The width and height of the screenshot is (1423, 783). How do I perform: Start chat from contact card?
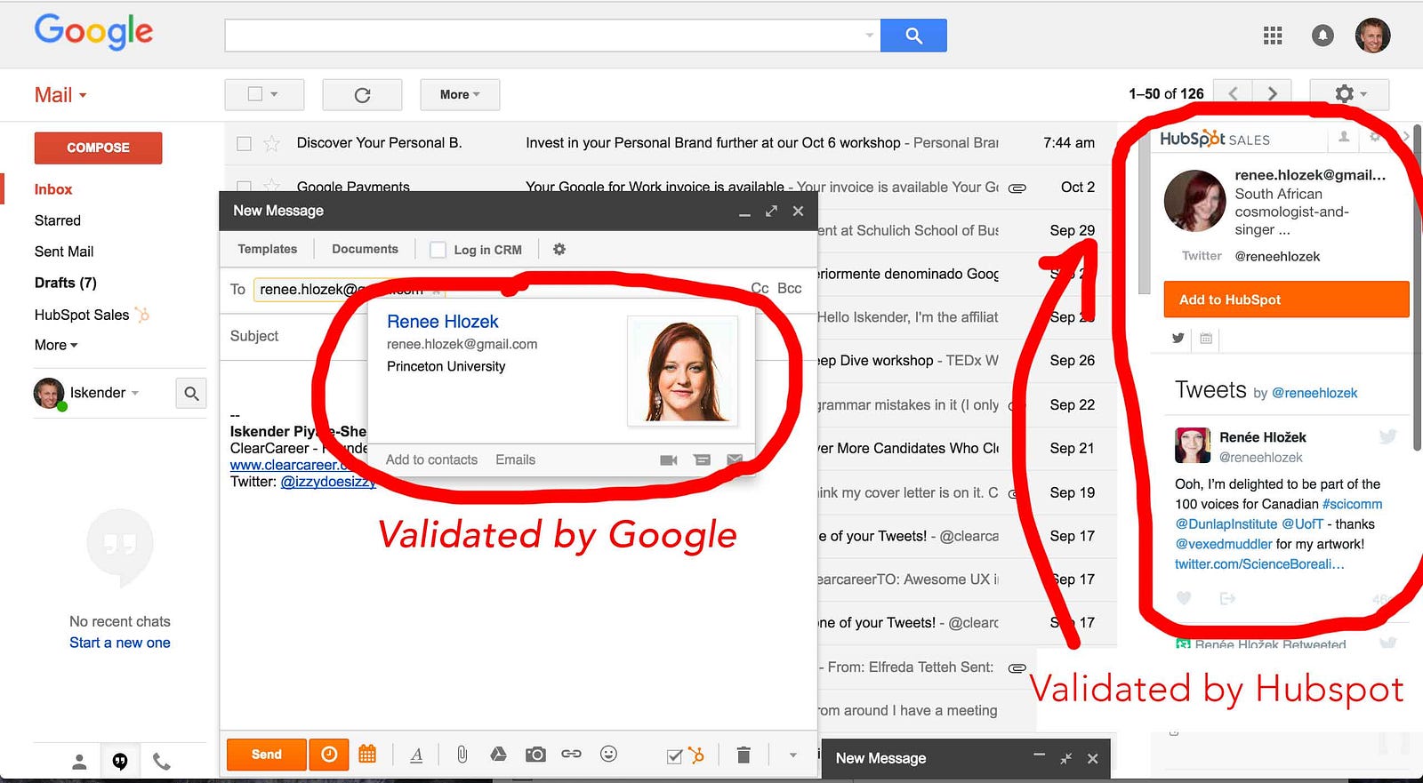pyautogui.click(x=702, y=459)
